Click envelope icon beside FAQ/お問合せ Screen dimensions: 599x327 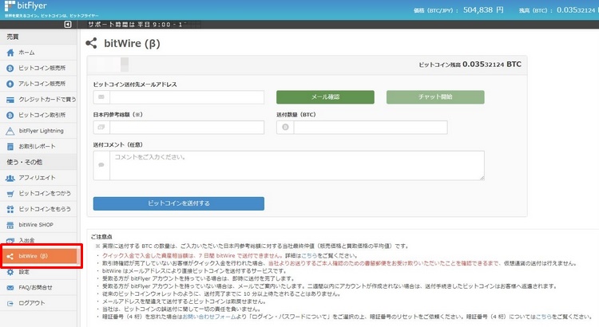(10, 288)
